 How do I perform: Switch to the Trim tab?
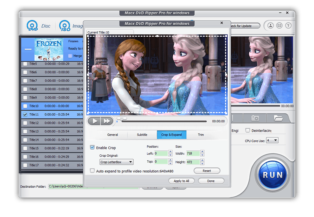coord(201,135)
